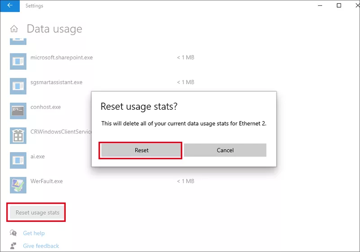Click the WerFault.exe shield icon
360x252 pixels.
(x=18, y=185)
